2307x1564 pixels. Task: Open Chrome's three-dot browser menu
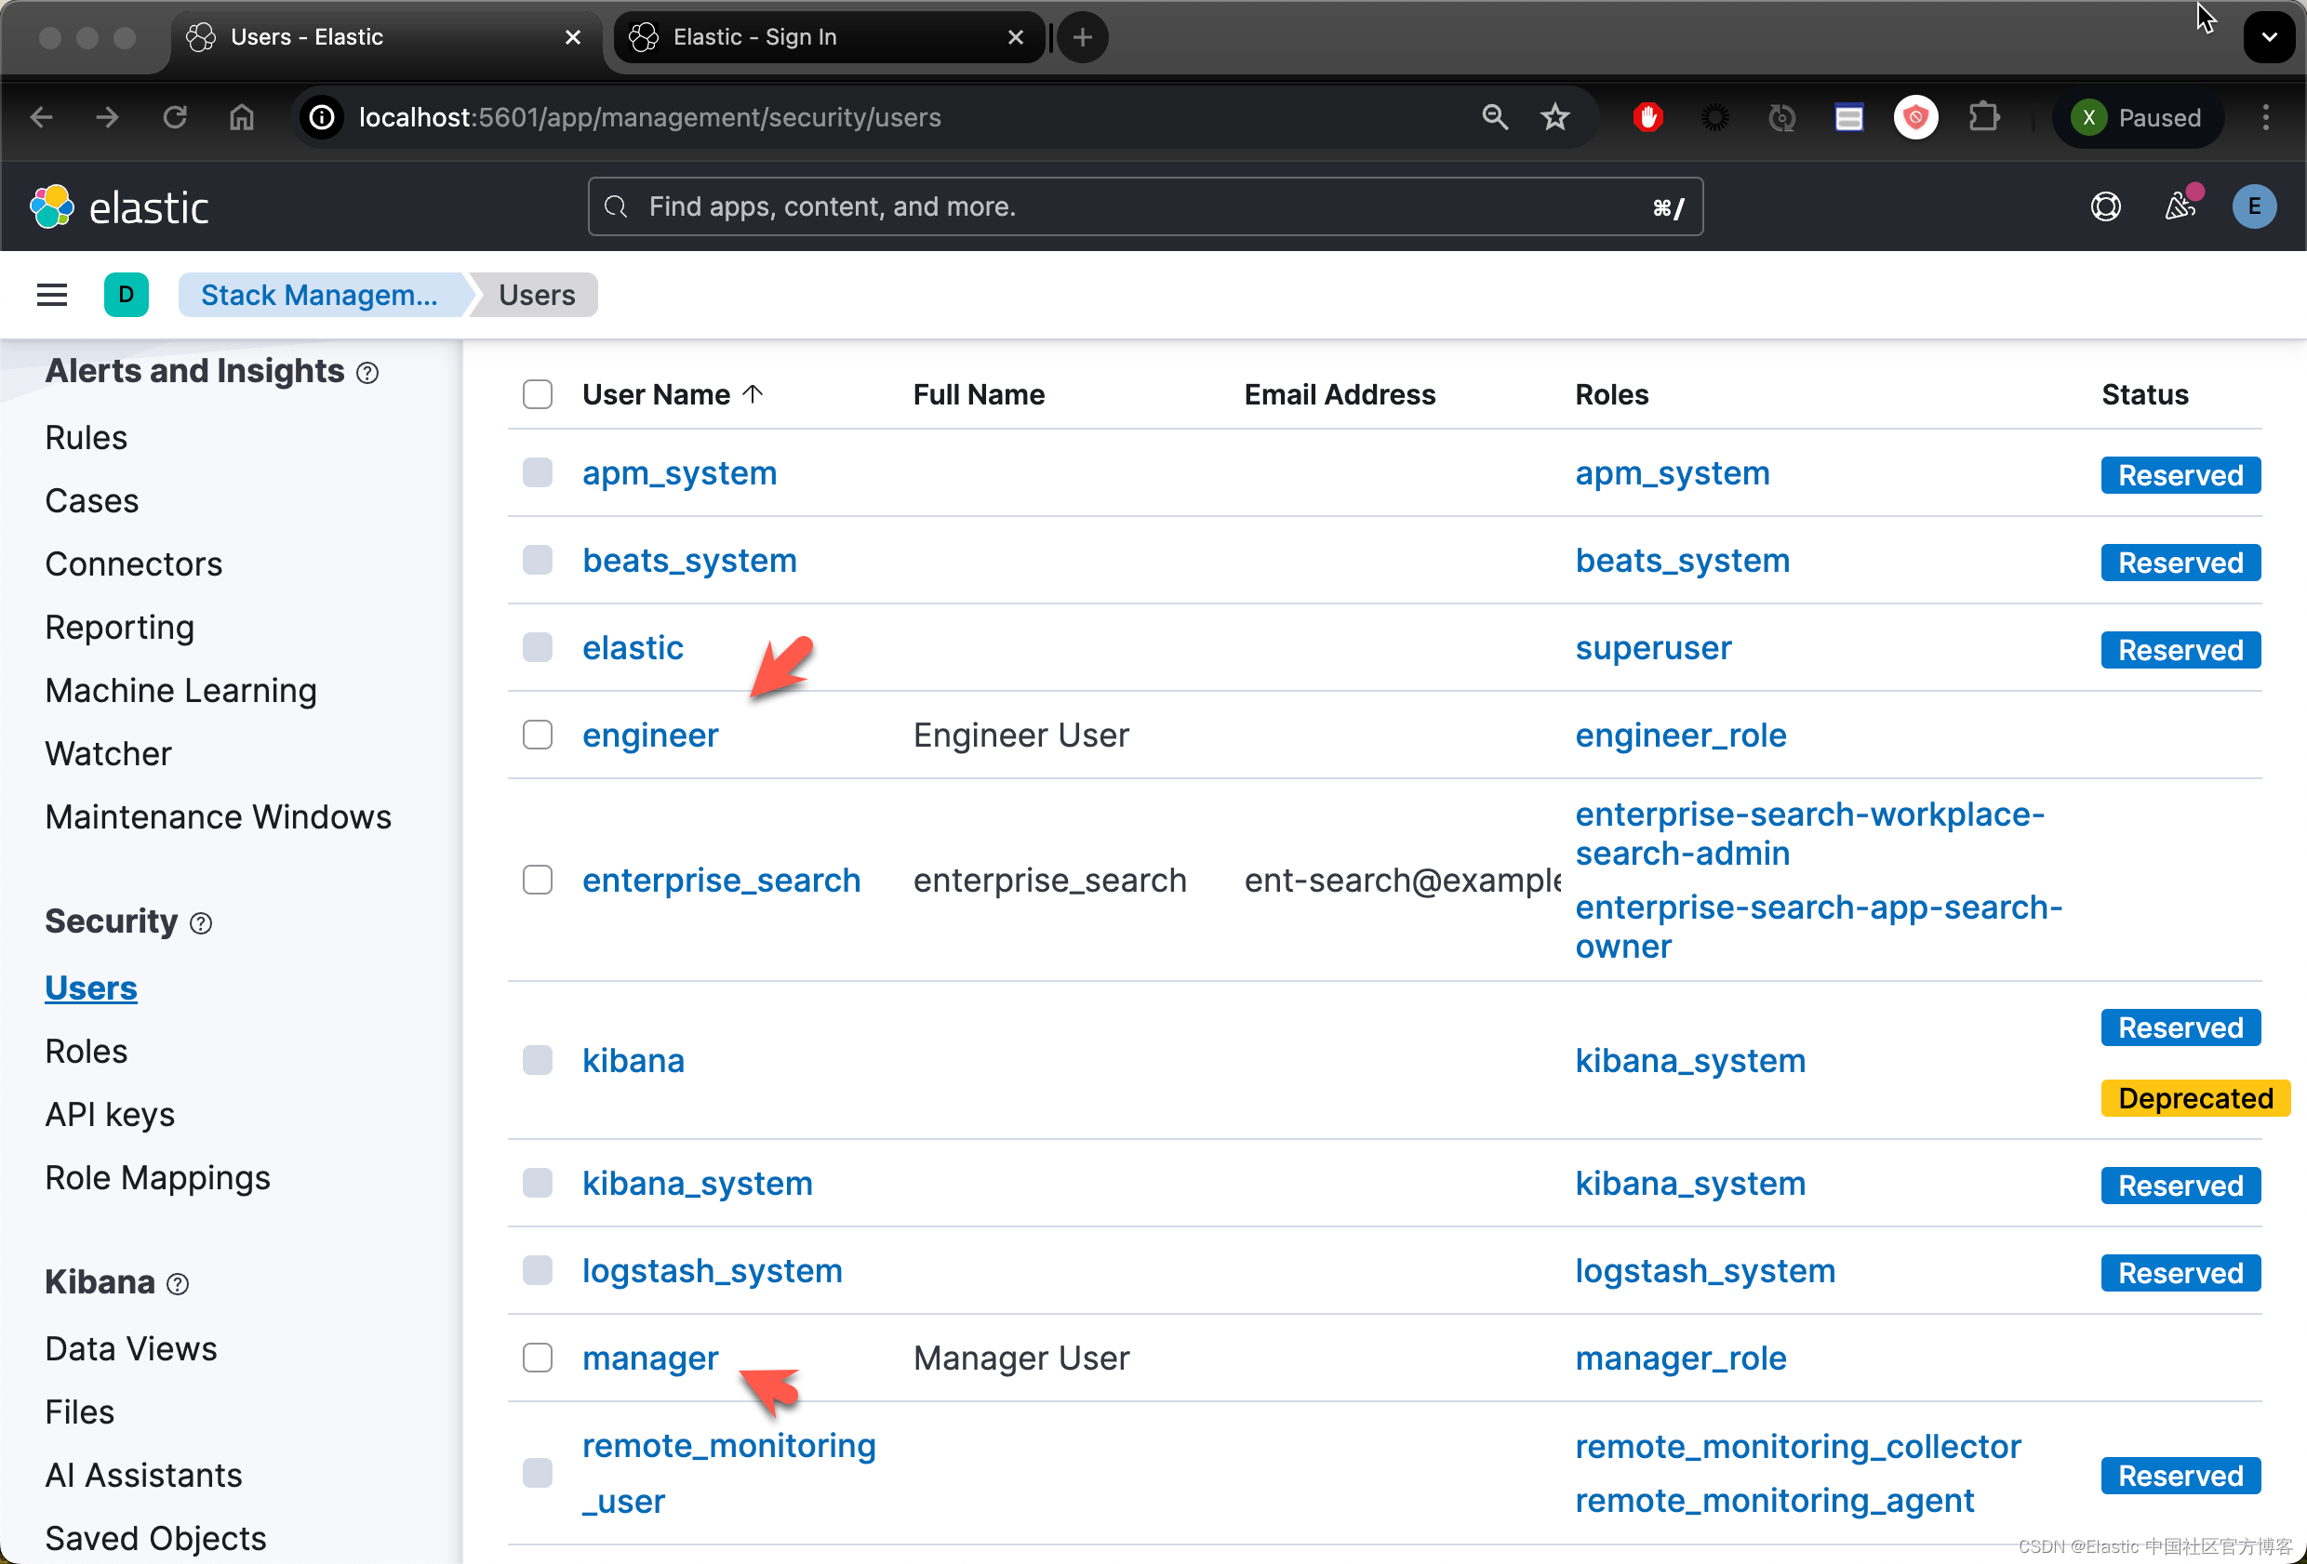click(x=2266, y=117)
